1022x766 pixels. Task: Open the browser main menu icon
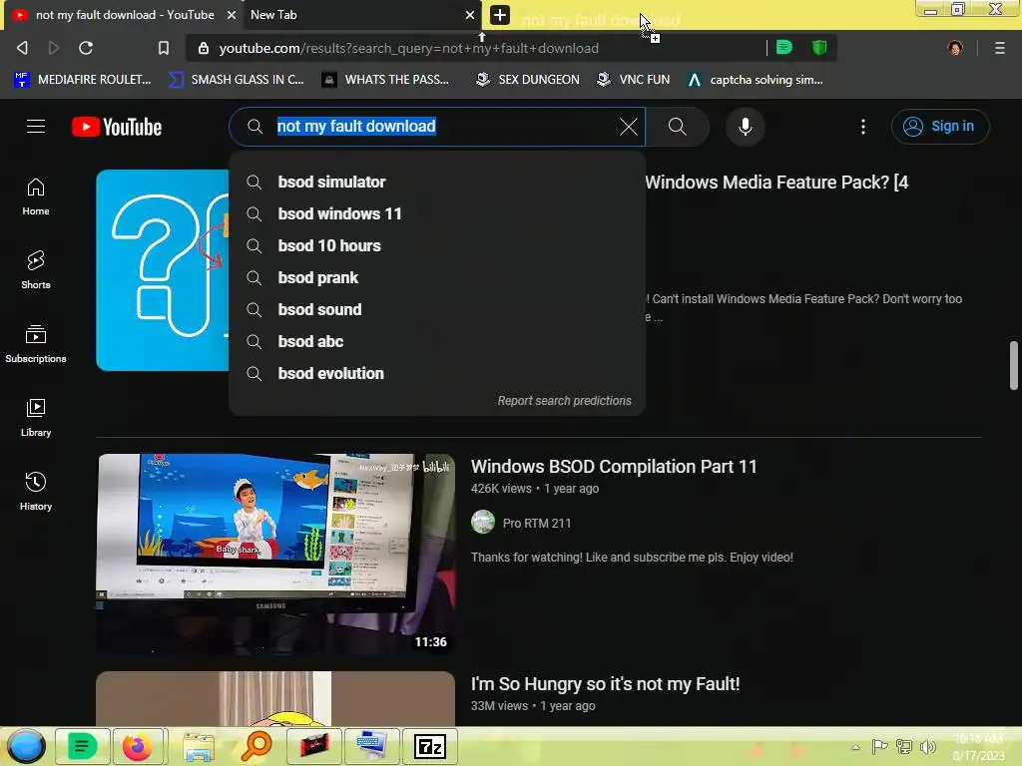pyautogui.click(x=999, y=48)
